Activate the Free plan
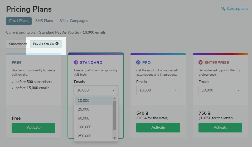252x147 pixels. coord(33,128)
